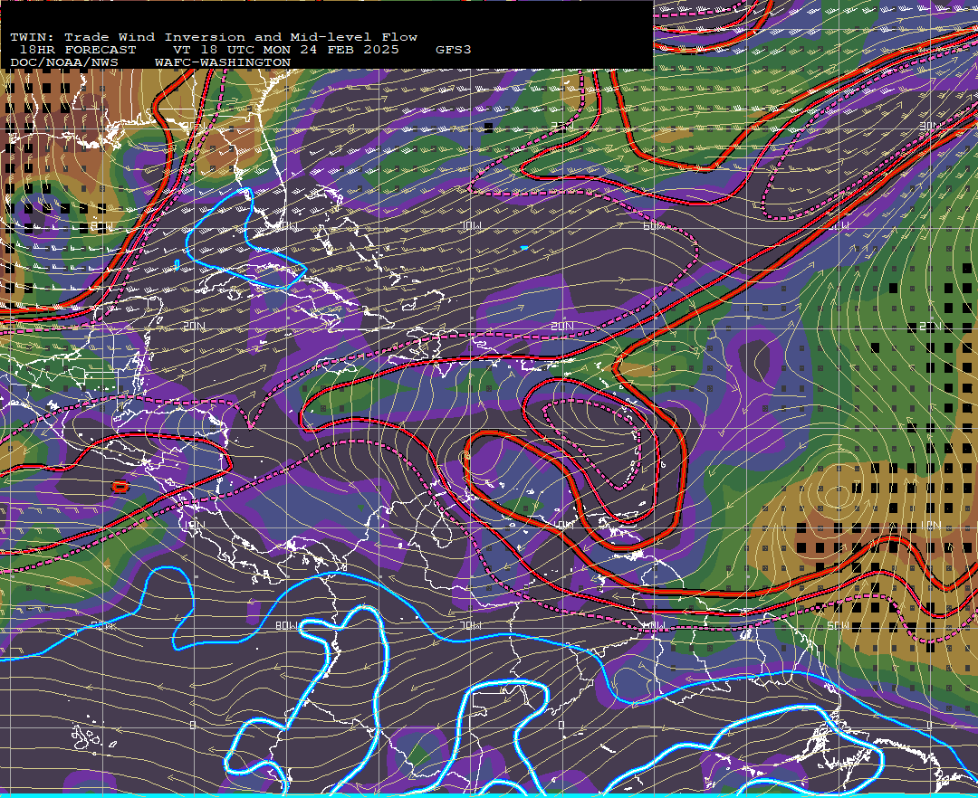Image resolution: width=978 pixels, height=798 pixels.
Task: Click the "WAFC-WASHINGTON" text
Action: pos(223,63)
